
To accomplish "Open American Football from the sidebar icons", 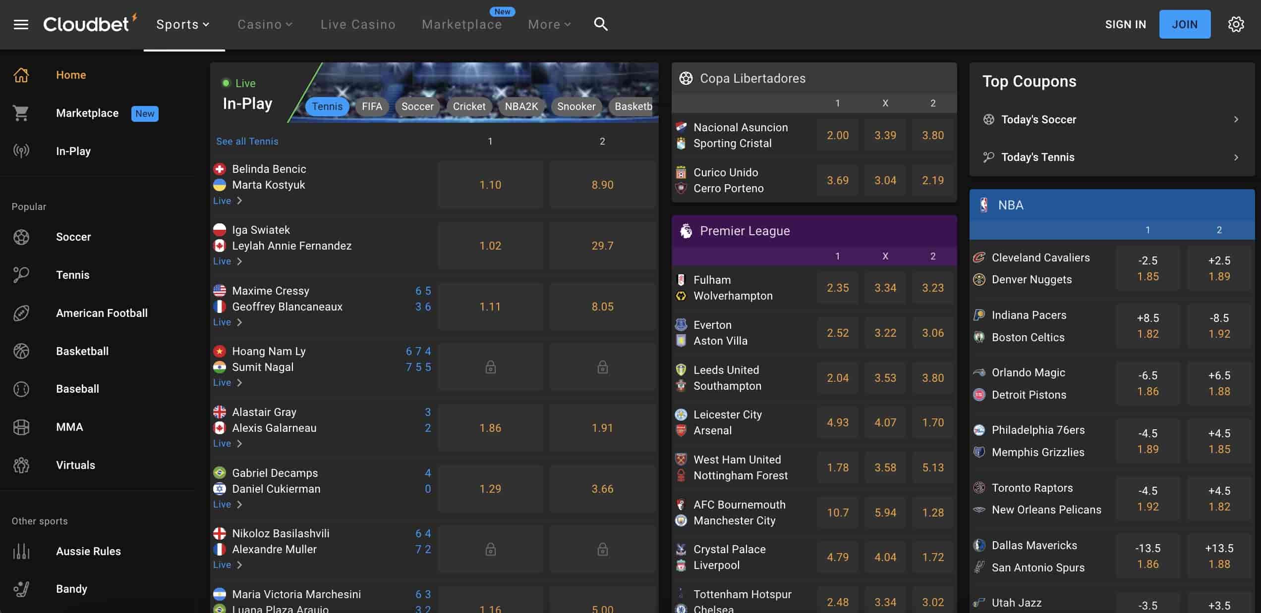I will coord(21,313).
